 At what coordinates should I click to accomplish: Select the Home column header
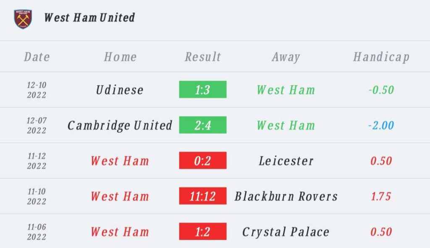[x=120, y=57]
